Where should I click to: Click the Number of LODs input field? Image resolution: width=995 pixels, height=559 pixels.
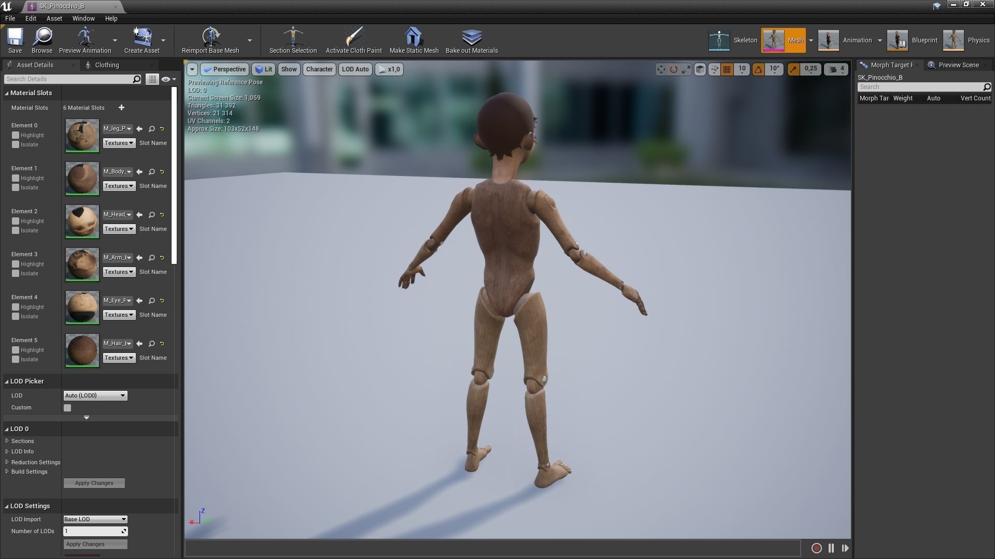pos(95,531)
